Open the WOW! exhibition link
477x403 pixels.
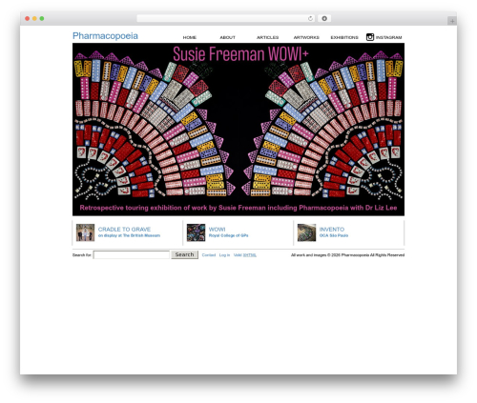click(x=218, y=230)
